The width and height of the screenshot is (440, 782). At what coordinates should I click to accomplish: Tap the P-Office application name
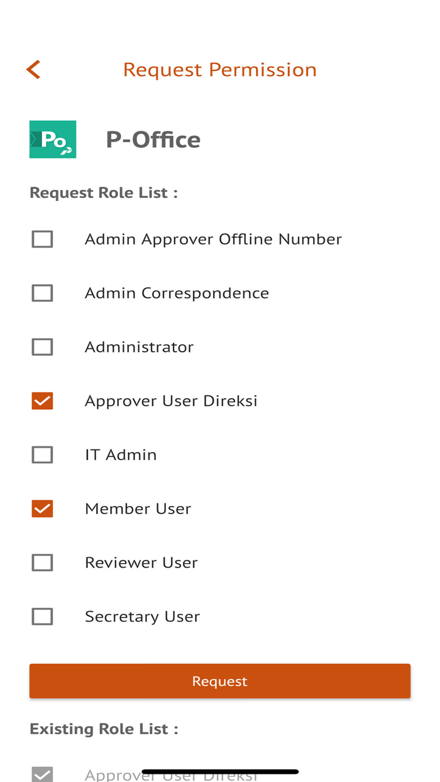[x=153, y=140]
